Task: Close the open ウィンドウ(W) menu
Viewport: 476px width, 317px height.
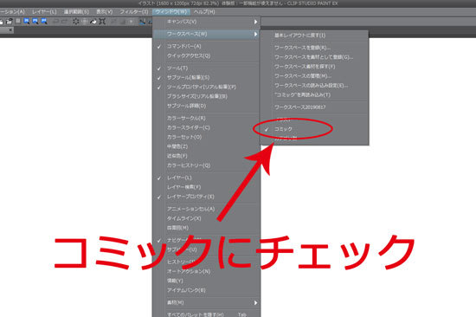Action: point(171,12)
